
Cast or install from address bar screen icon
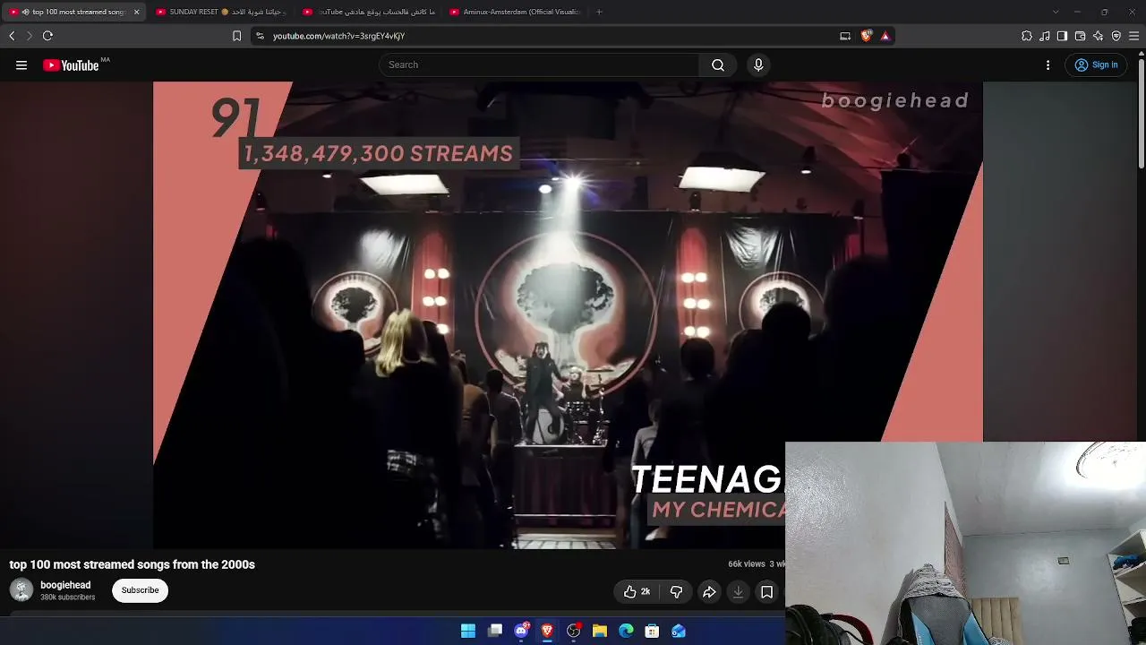pos(845,36)
